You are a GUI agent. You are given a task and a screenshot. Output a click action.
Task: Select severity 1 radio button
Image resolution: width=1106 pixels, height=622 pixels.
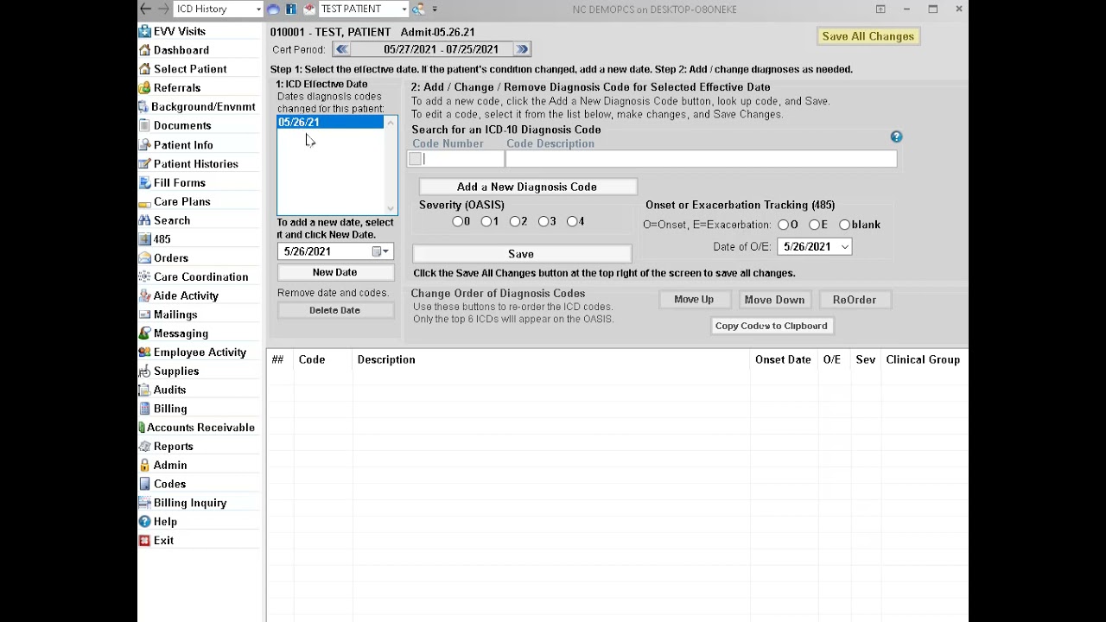486,222
